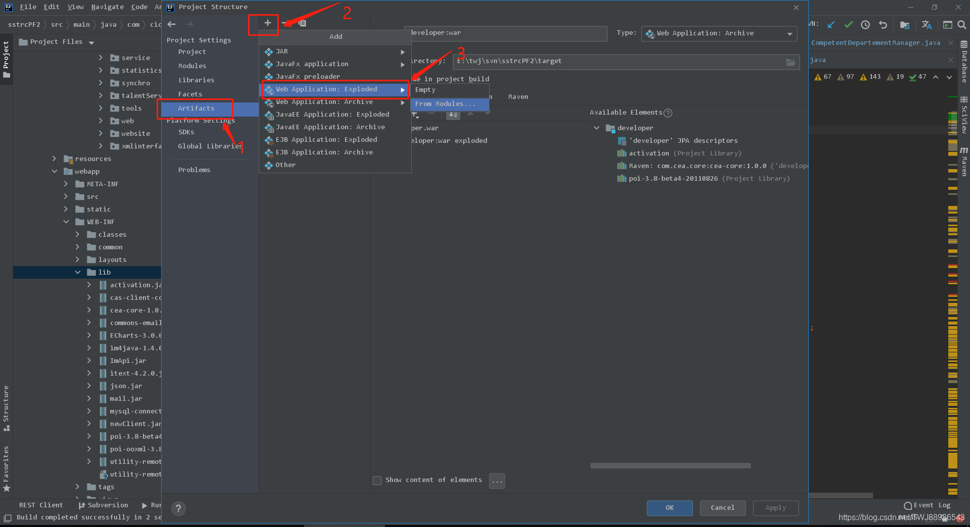Click the plus Add artifact button
This screenshot has height=527, width=970.
click(x=267, y=23)
